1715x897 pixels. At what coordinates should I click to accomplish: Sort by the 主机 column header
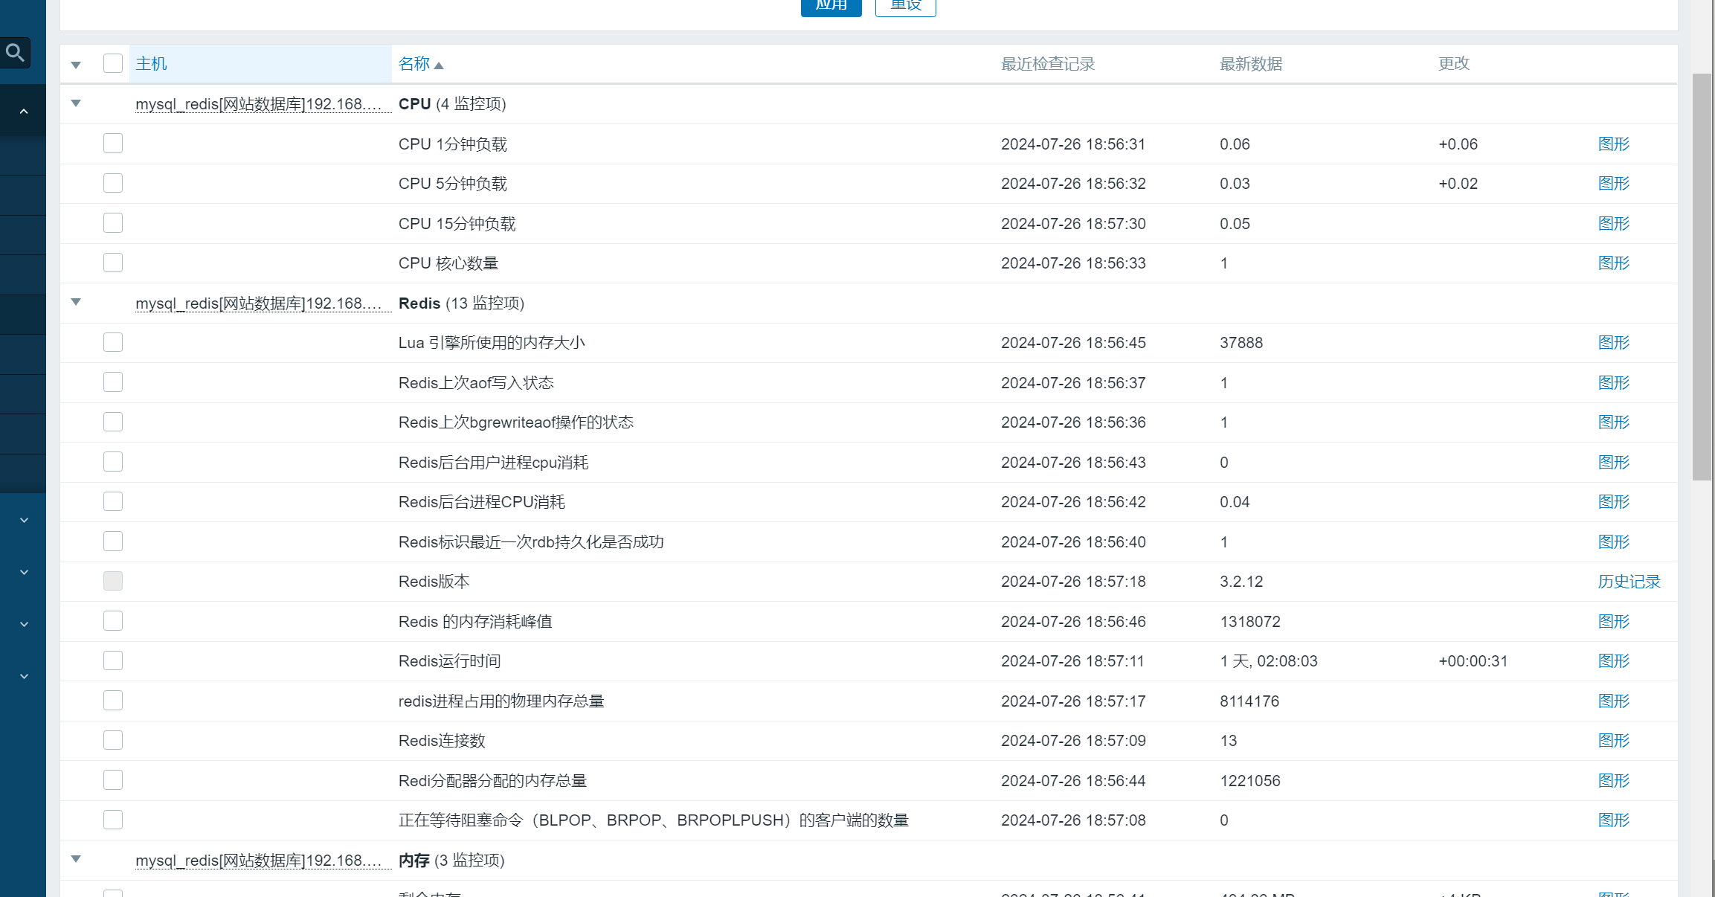click(151, 64)
